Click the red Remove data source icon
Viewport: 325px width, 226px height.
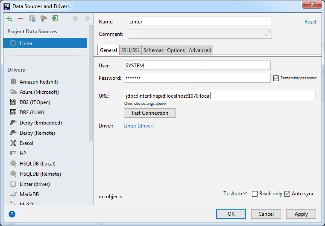pyautogui.click(x=20, y=18)
